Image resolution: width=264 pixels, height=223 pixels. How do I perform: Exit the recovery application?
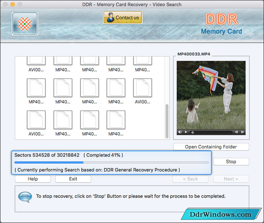[x=73, y=179]
